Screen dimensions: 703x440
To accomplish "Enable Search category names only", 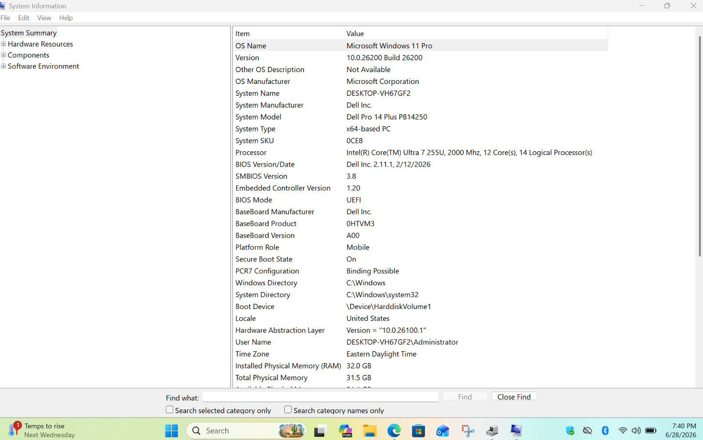I will point(288,410).
